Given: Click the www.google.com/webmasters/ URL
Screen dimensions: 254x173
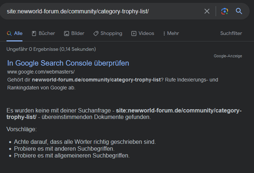Looking at the screenshot, I should click(41, 72).
